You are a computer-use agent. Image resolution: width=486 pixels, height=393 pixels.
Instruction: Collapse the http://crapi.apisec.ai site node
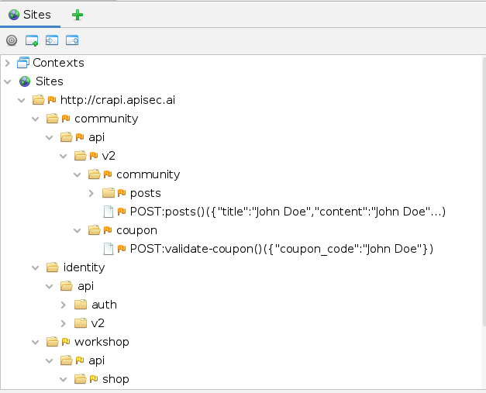pos(22,100)
